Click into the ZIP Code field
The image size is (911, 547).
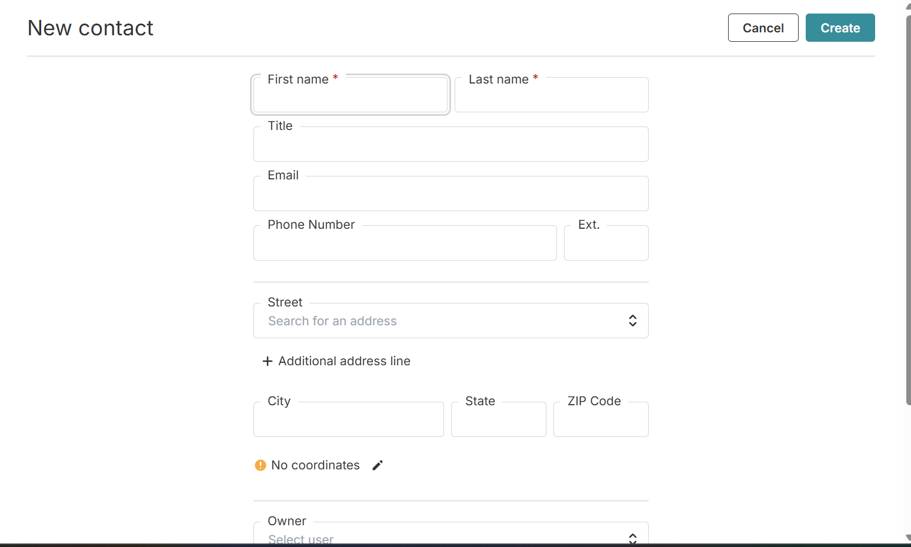click(601, 419)
